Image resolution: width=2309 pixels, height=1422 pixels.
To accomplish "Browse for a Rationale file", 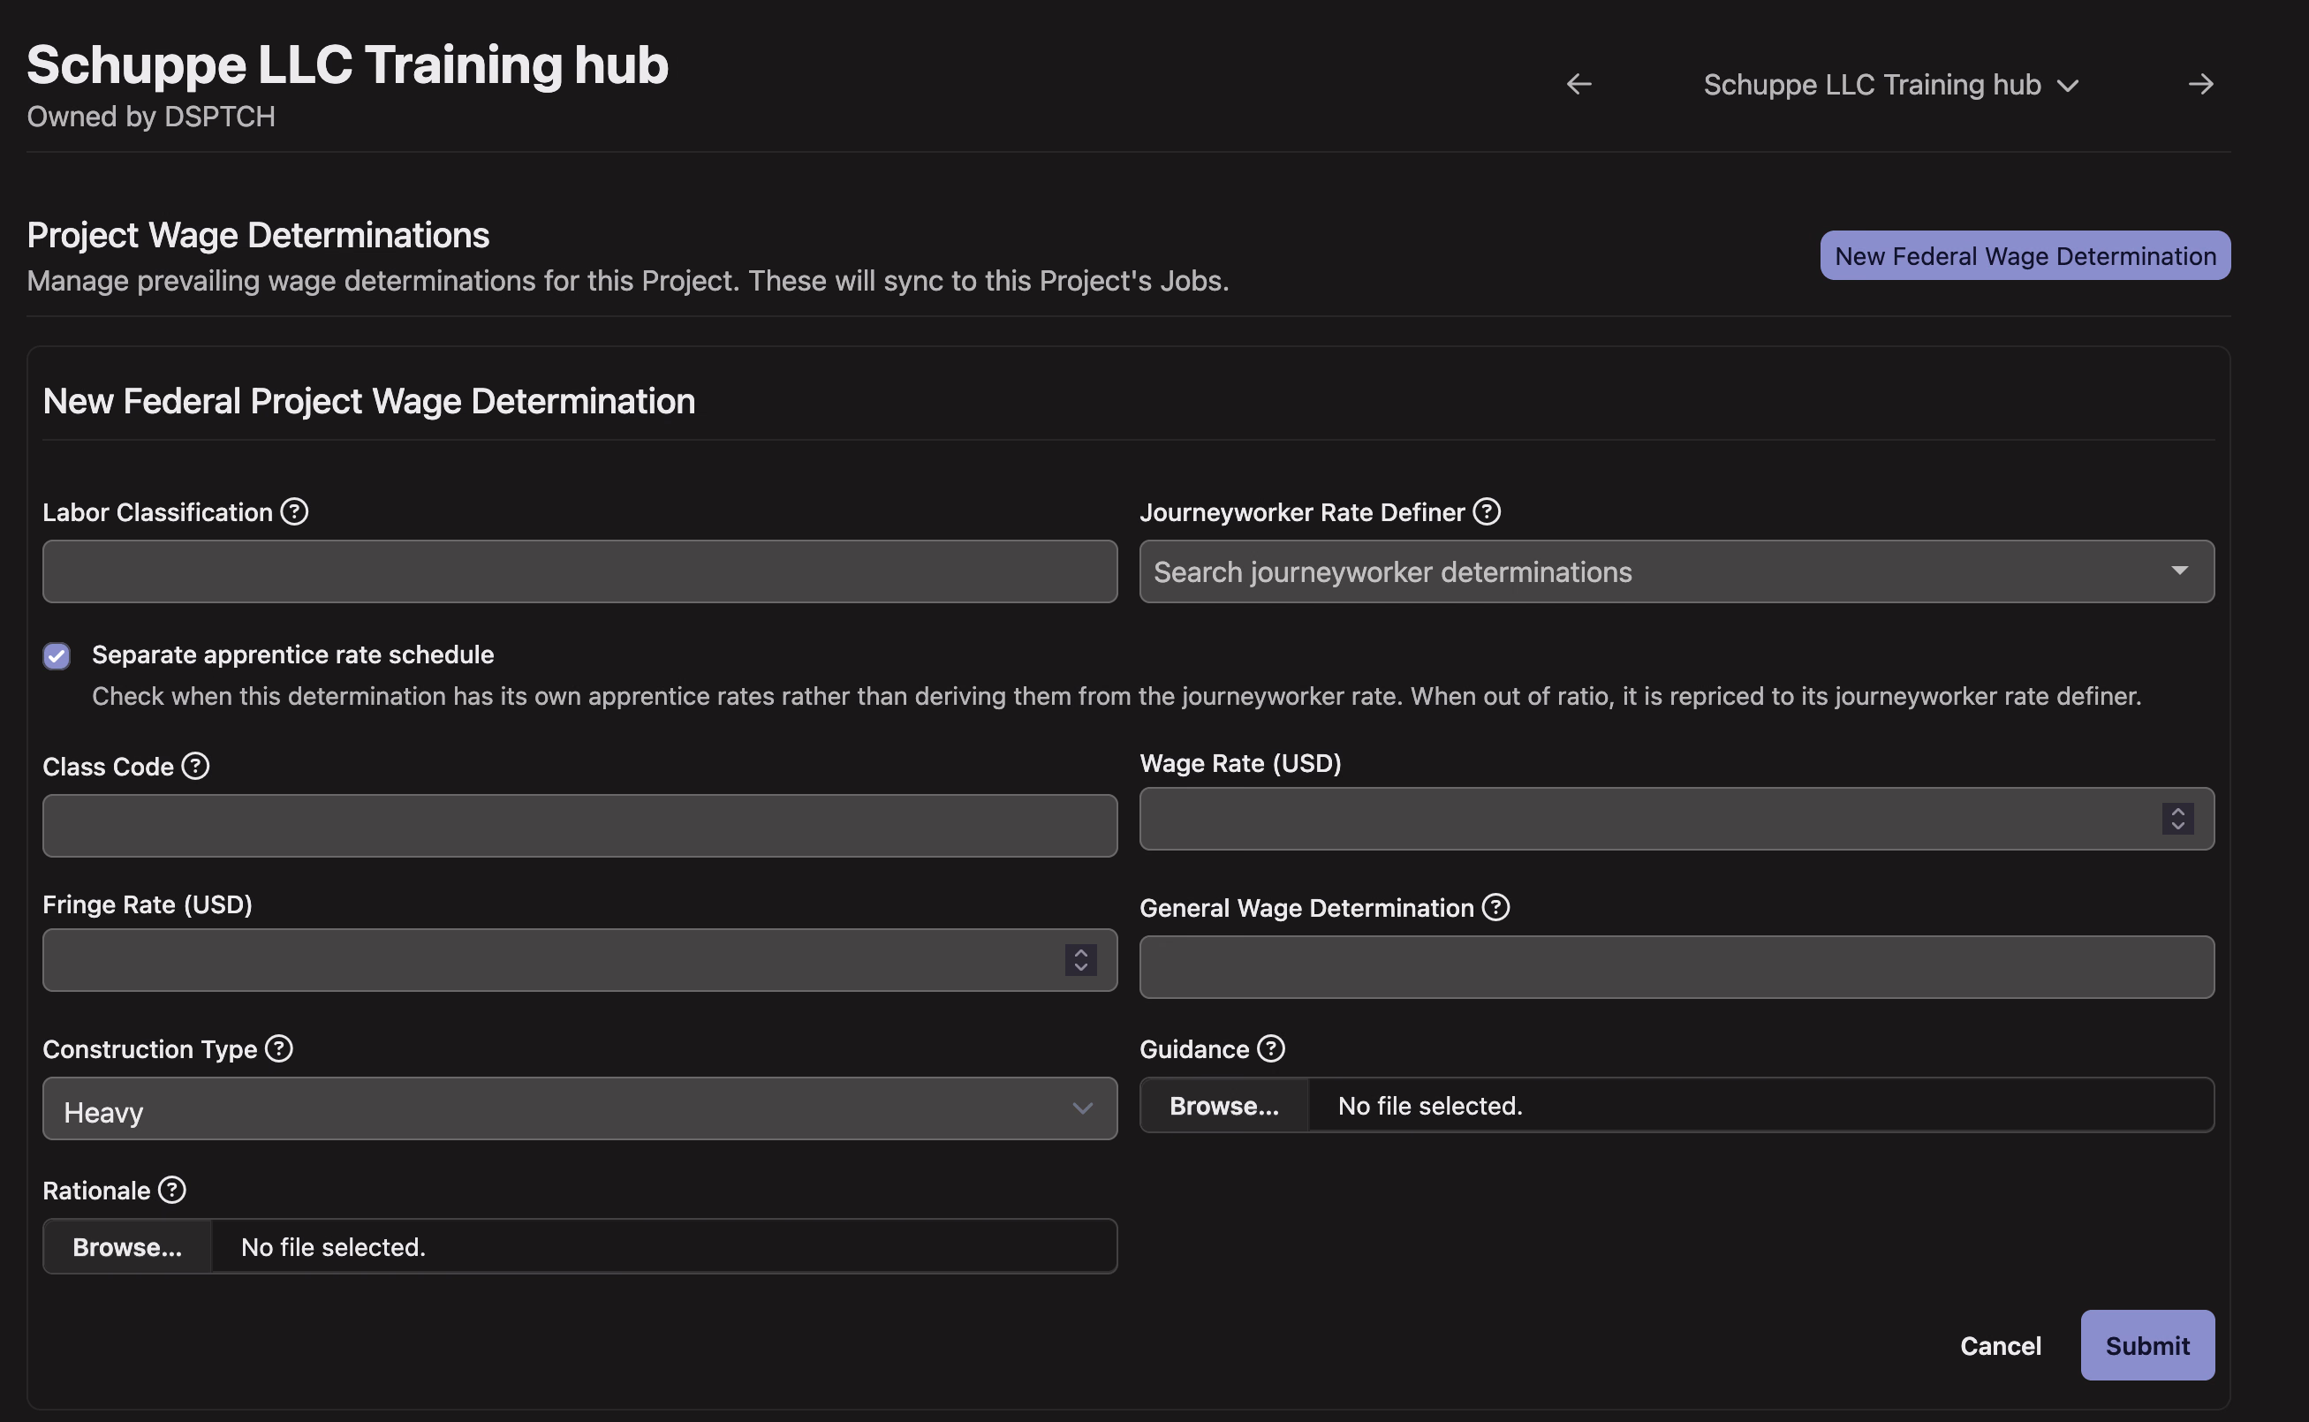I will (x=127, y=1246).
